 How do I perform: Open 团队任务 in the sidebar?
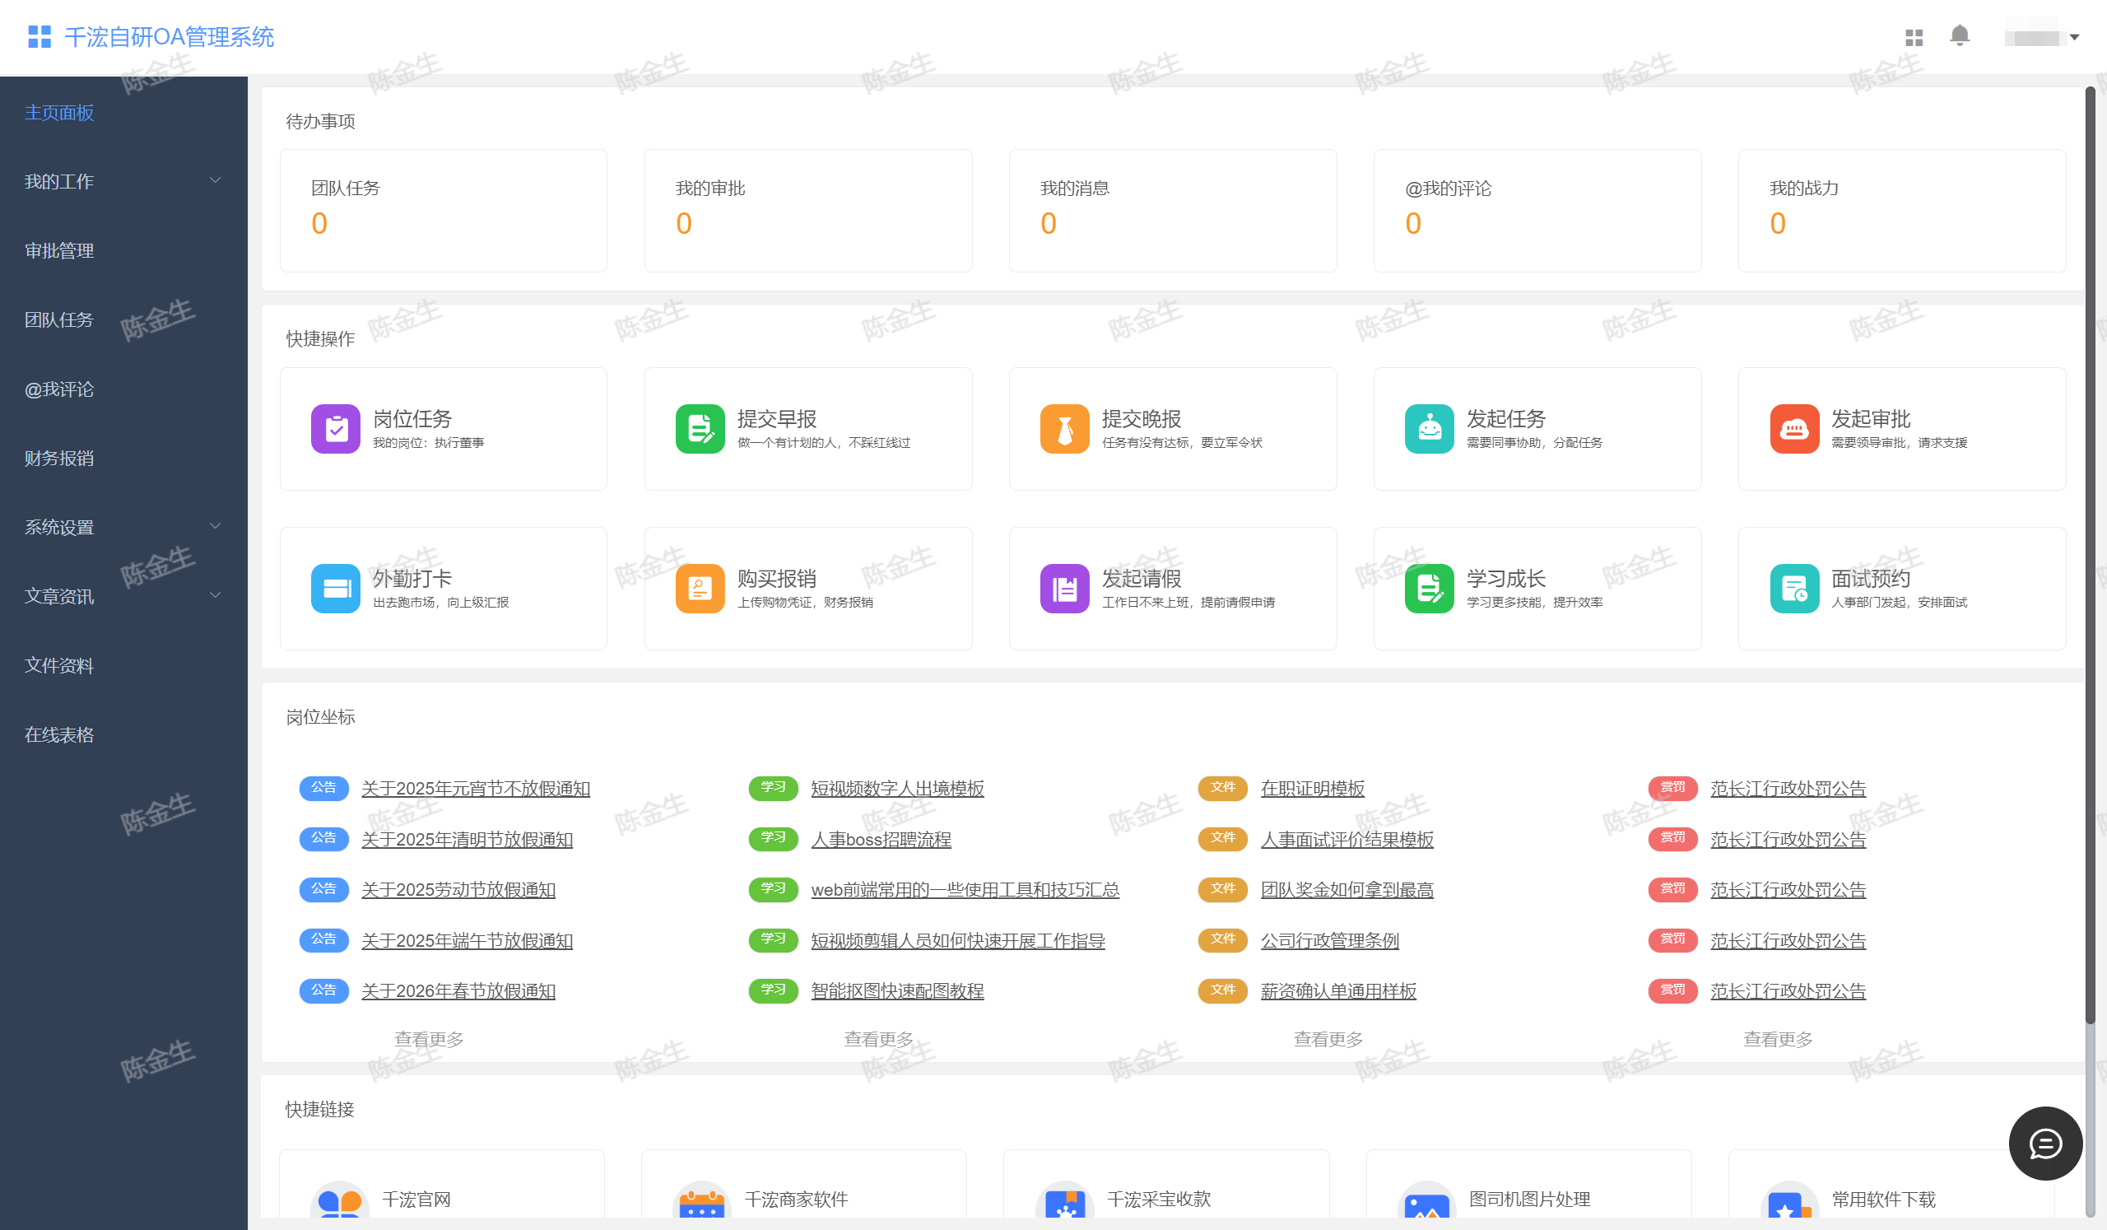click(x=59, y=320)
